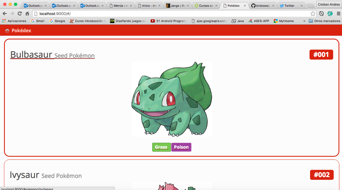Close the Menús tab

tap(131, 5)
